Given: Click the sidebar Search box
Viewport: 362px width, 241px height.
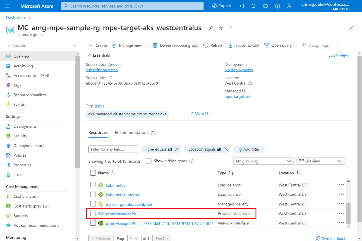Looking at the screenshot, I should coord(37,45).
